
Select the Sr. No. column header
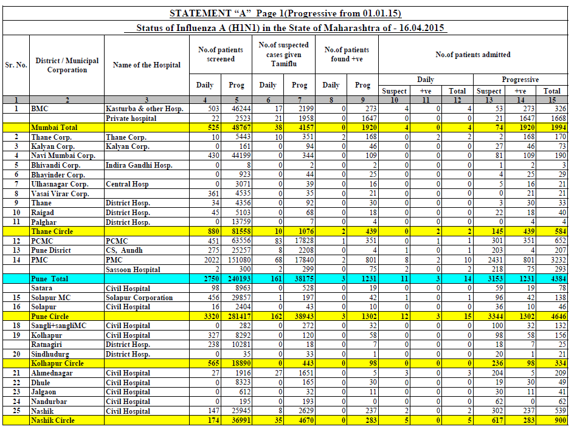16,65
